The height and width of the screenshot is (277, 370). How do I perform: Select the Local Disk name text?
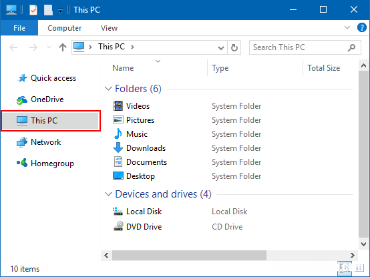point(144,212)
